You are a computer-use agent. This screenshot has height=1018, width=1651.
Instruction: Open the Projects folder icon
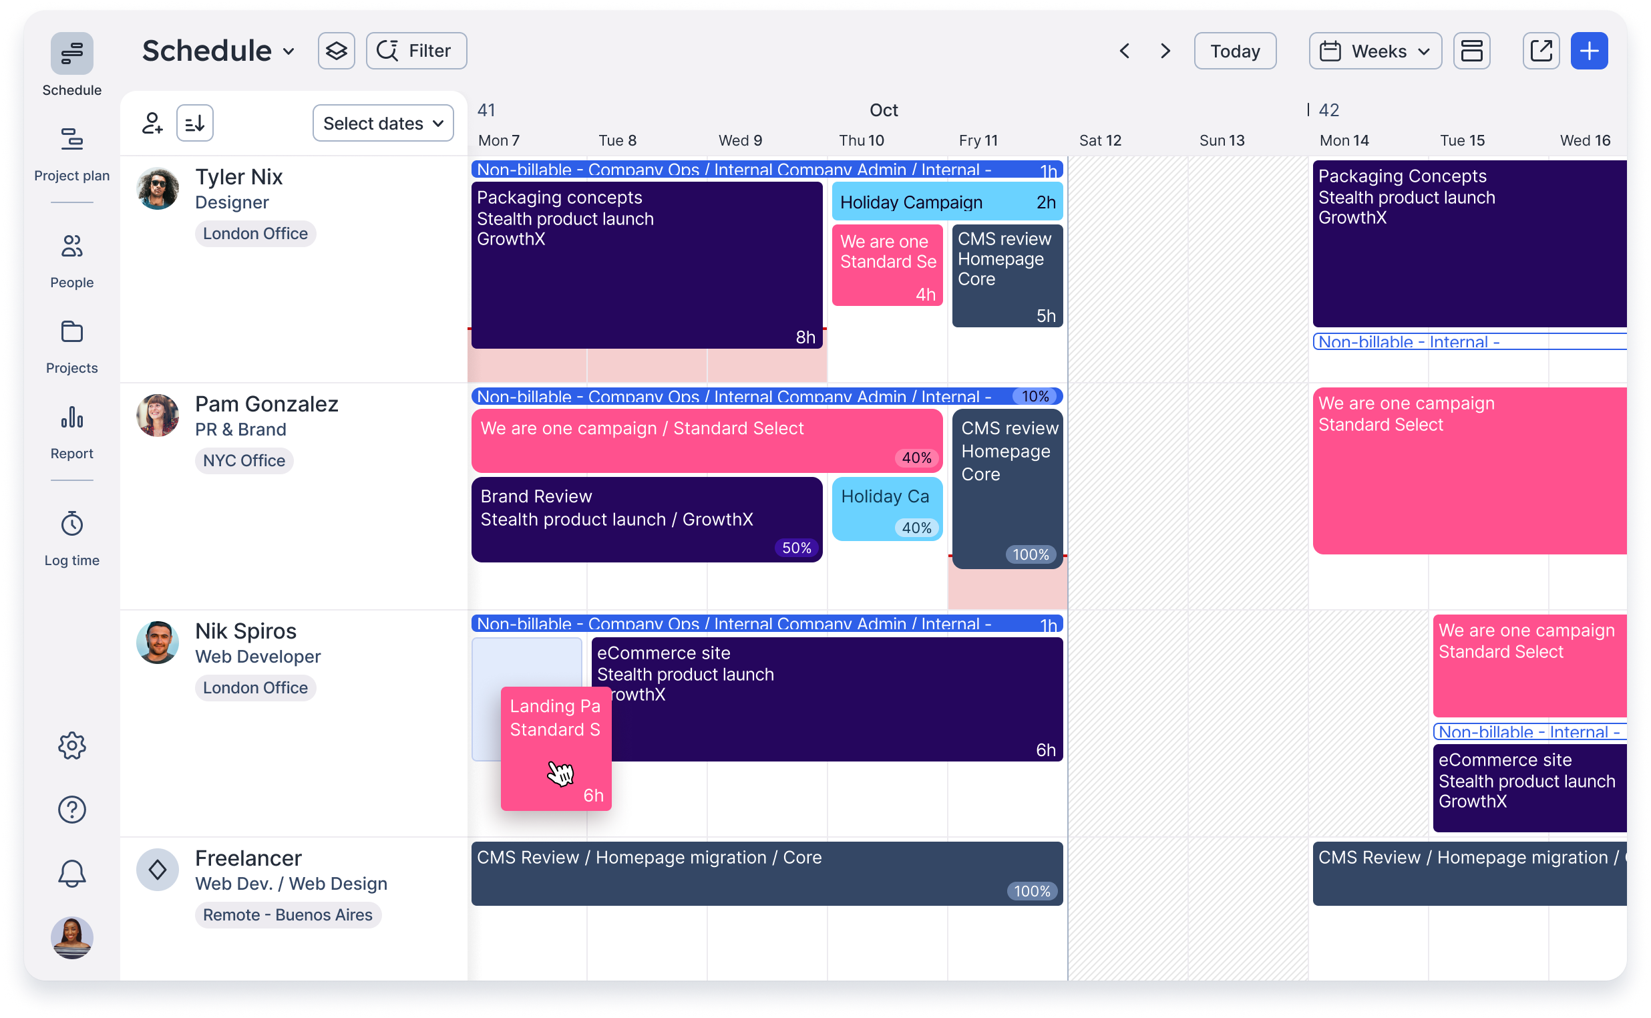[72, 332]
